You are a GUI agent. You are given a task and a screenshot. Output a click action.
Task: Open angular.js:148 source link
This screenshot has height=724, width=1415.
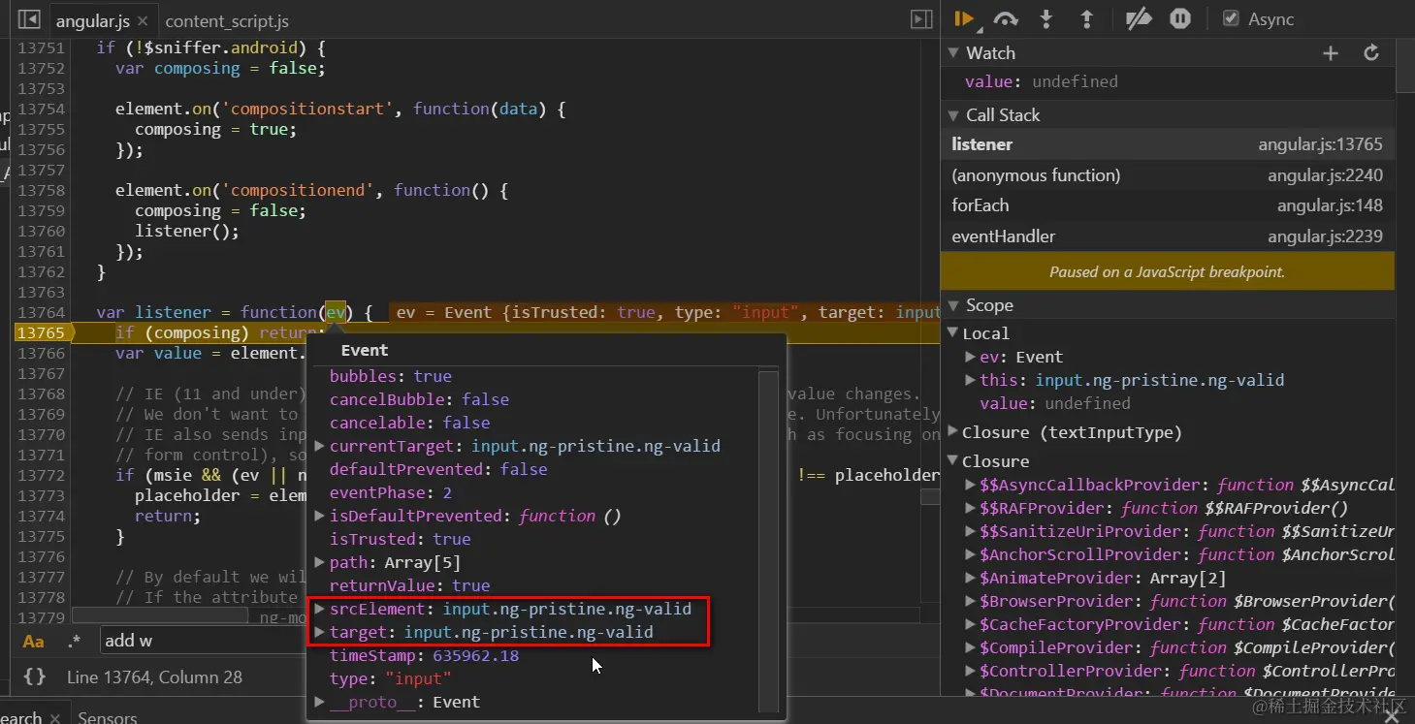[x=1330, y=205]
